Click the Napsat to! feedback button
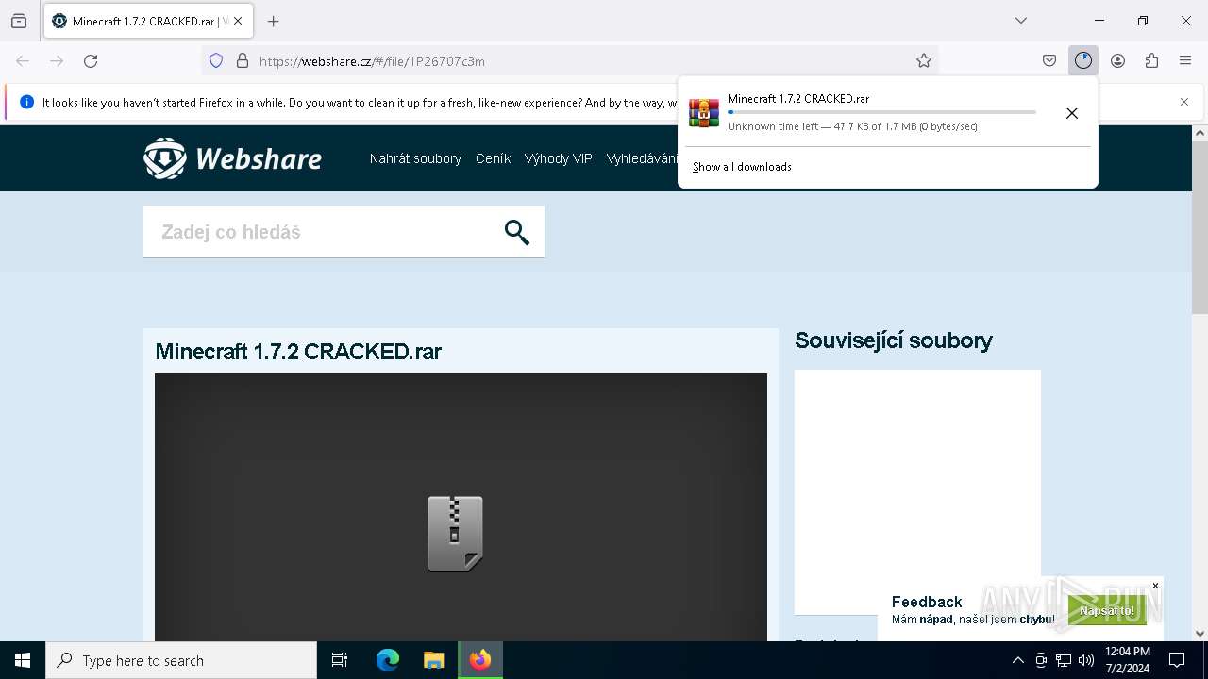This screenshot has width=1208, height=679. 1107,611
